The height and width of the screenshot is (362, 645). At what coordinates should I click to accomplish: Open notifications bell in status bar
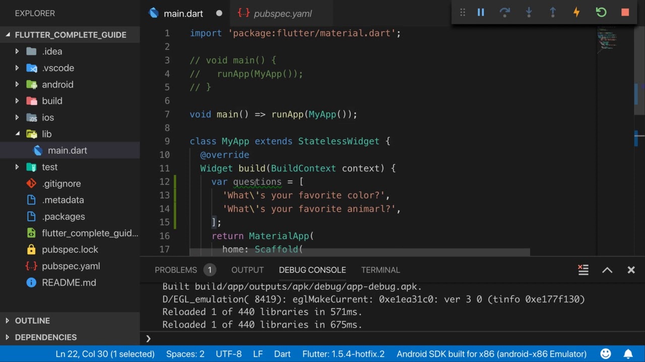[x=628, y=354]
